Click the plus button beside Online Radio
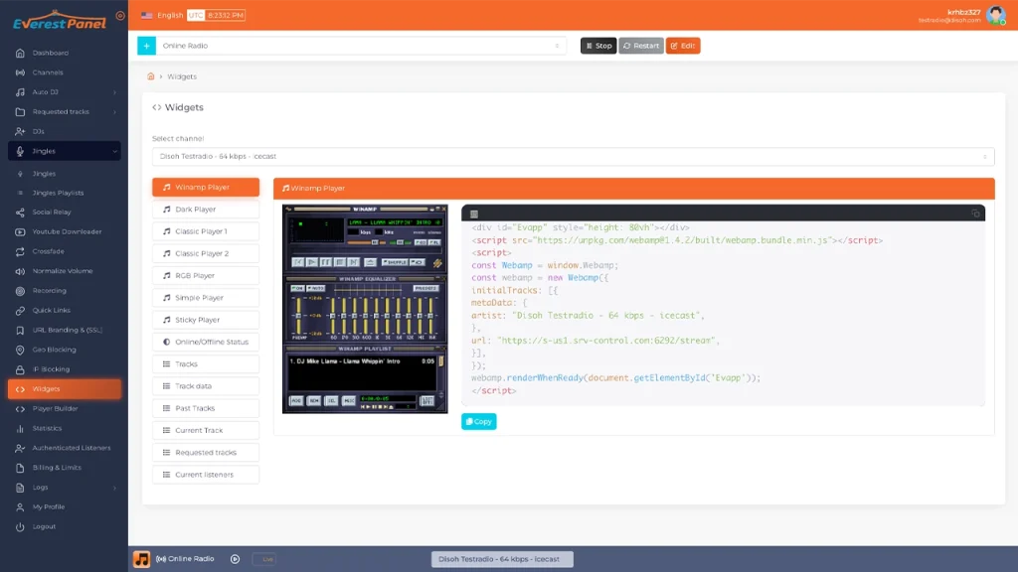Screen dimensions: 1018x572 coord(146,46)
